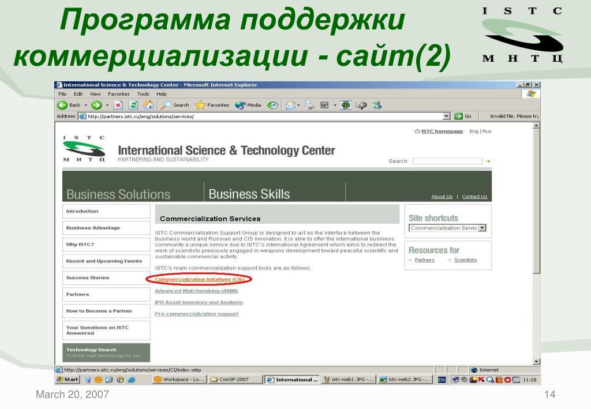Submit site search with orange arrow
Image resolution: width=591 pixels, height=409 pixels.
coord(487,161)
